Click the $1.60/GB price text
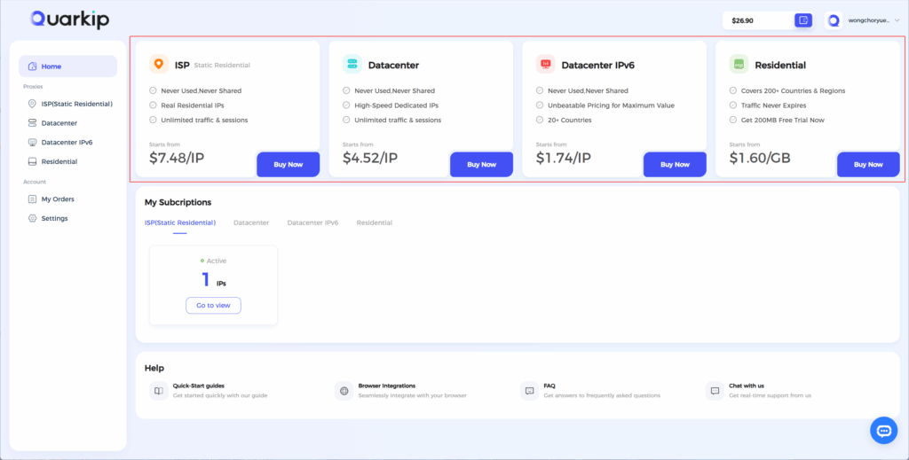The height and width of the screenshot is (460, 909). (x=760, y=158)
